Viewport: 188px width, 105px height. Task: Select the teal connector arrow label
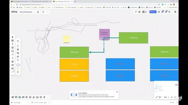pyautogui.click(x=104, y=44)
